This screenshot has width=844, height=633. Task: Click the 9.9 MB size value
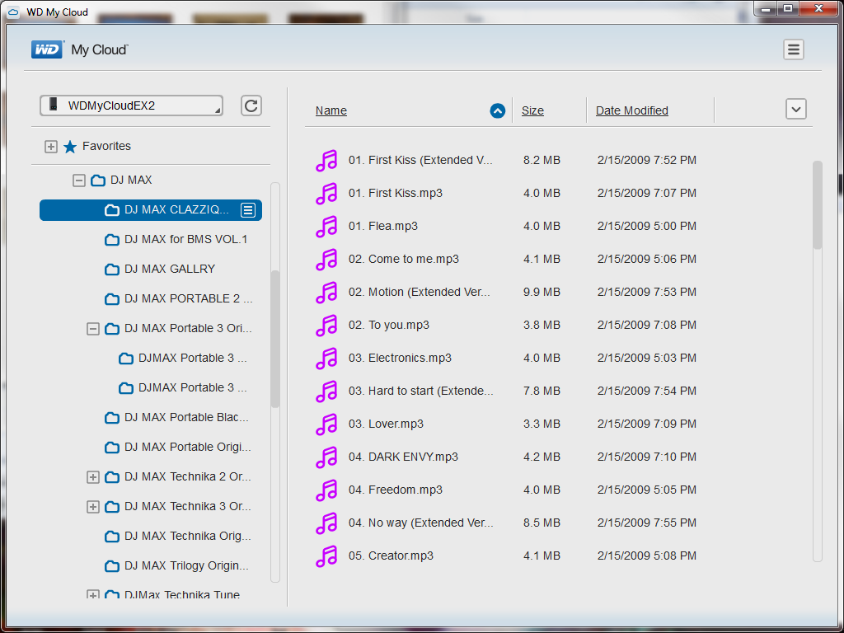(x=542, y=293)
